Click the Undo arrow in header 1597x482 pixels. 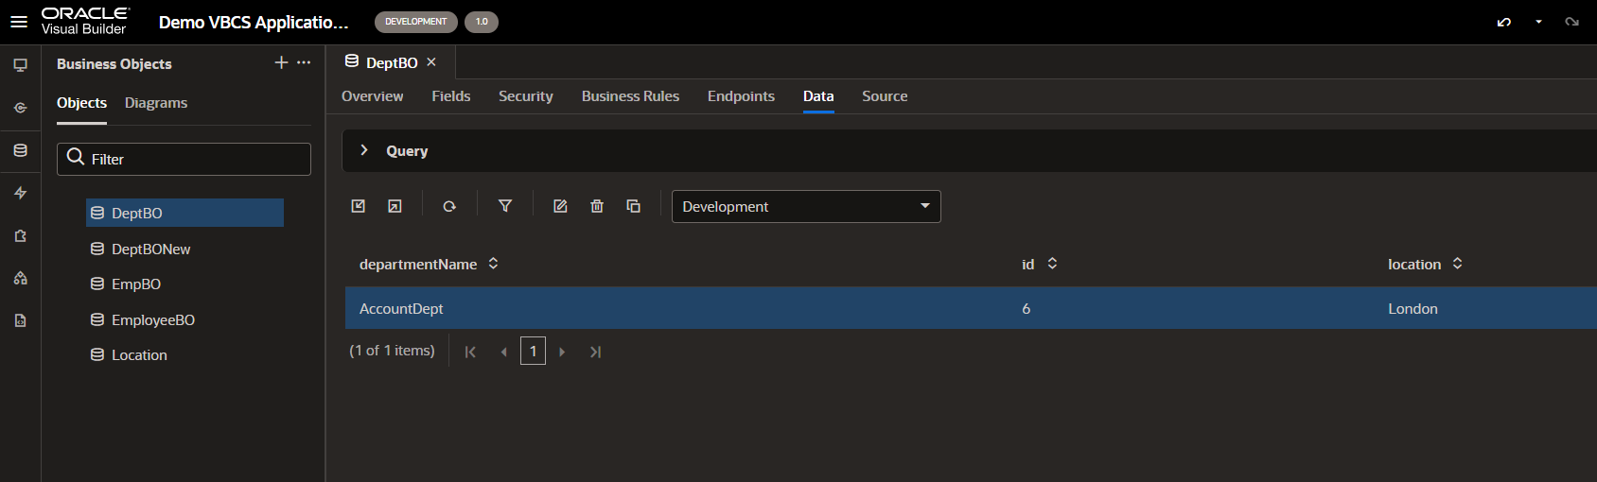[x=1504, y=22]
